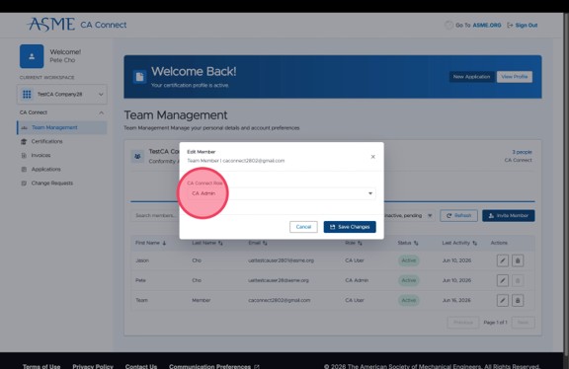Viewport: 569px width, 369px height.
Task: Sort by Email column
Action: (x=258, y=243)
